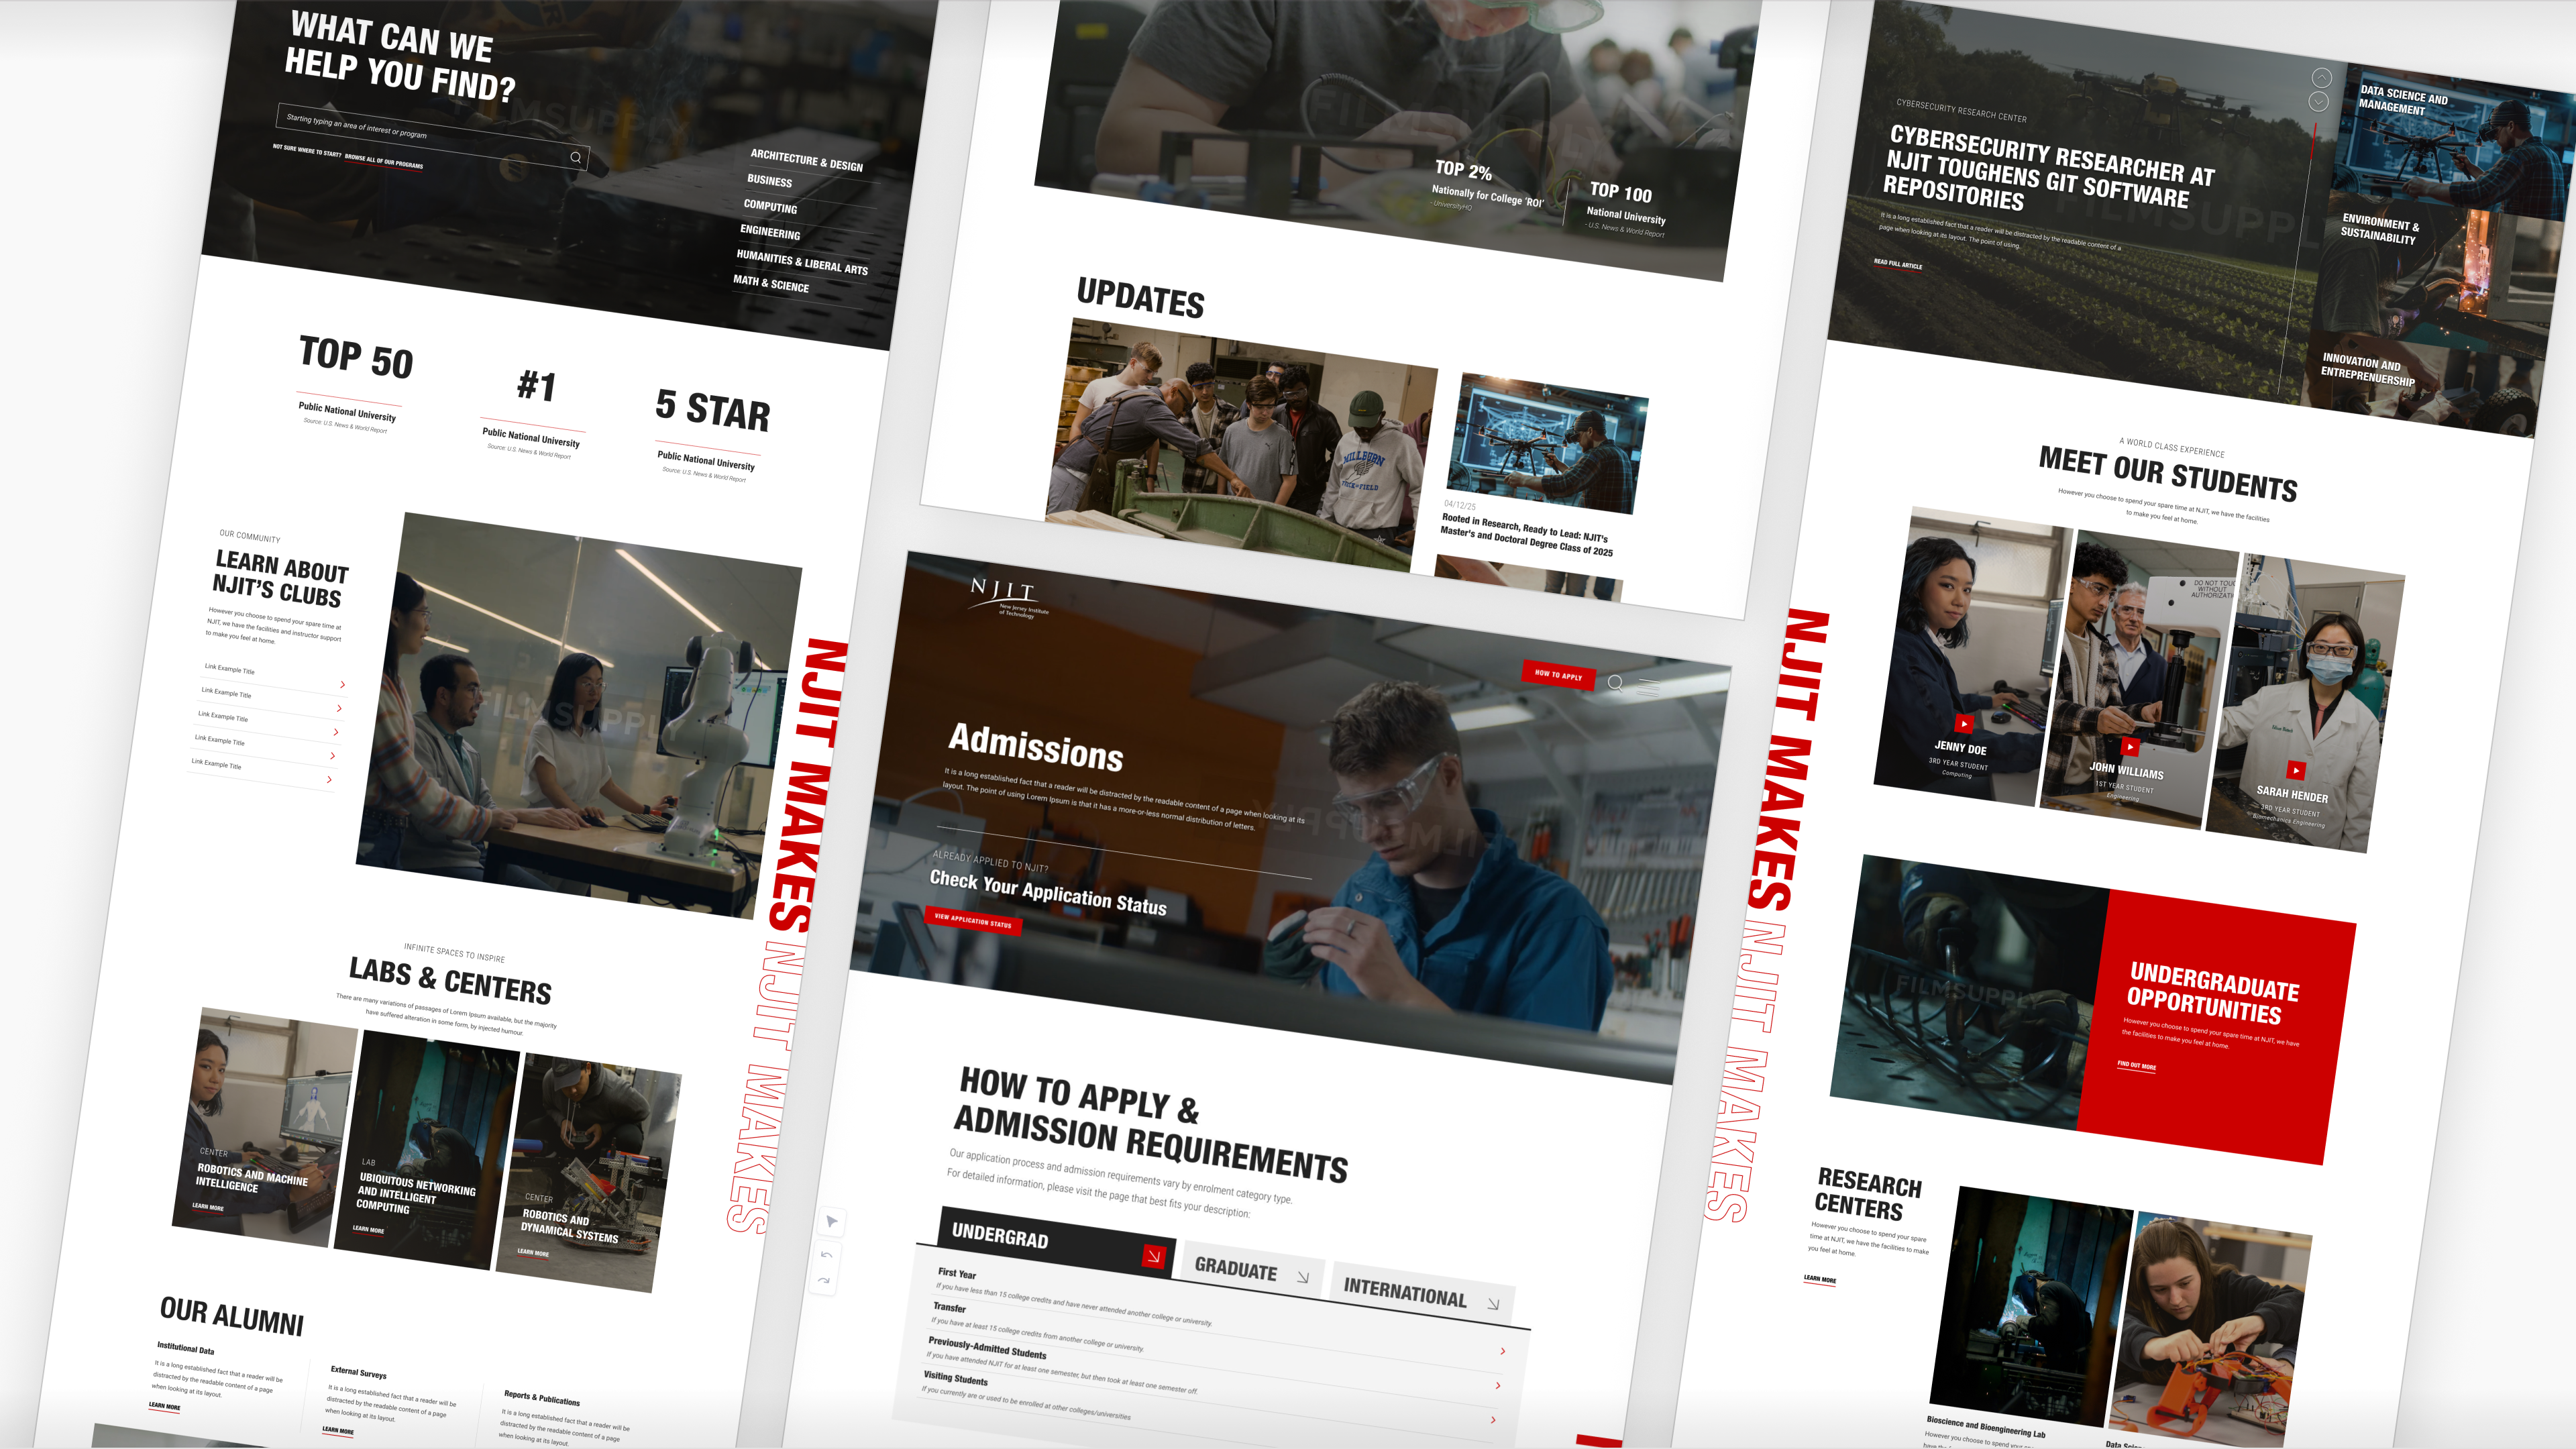Click the undo arrow icon
This screenshot has width=2576, height=1449.
[826, 1254]
